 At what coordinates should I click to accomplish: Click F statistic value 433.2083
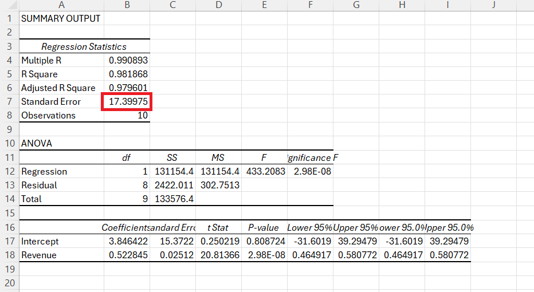tap(264, 171)
